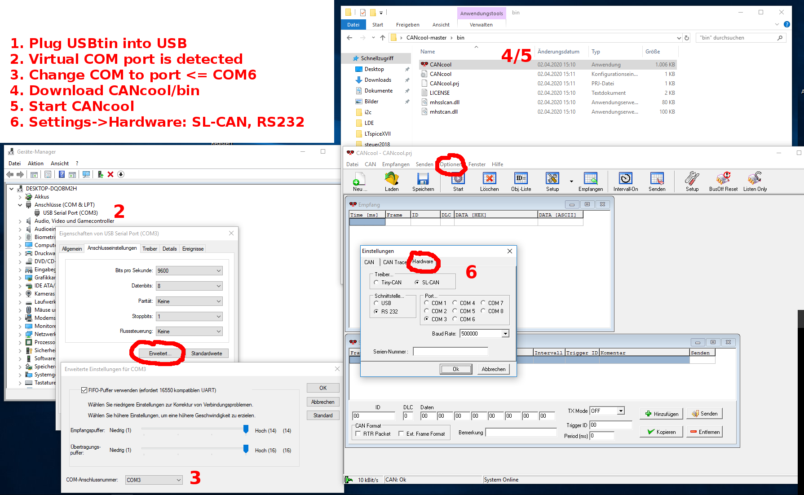
Task: Switch to the Hardware tab in Einstellungen
Action: click(x=423, y=261)
